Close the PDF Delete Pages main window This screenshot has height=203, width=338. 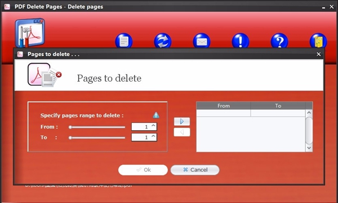[332, 7]
